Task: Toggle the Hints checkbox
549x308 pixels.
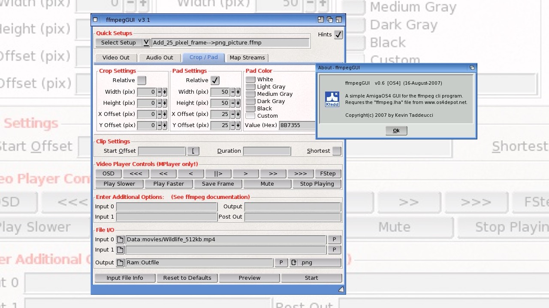Action: pyautogui.click(x=338, y=35)
